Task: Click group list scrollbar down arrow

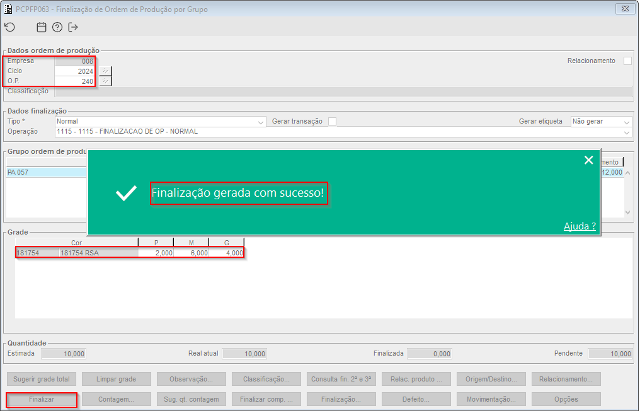Action: coord(628,212)
